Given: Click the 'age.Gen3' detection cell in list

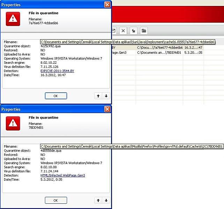Looking at the screenshot, I should coord(119,53).
